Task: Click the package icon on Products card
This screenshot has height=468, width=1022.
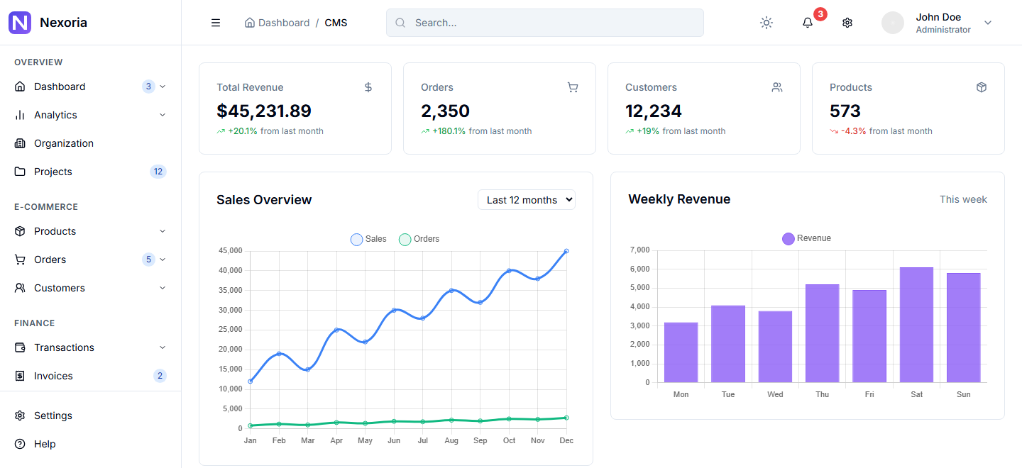Action: 982,87
